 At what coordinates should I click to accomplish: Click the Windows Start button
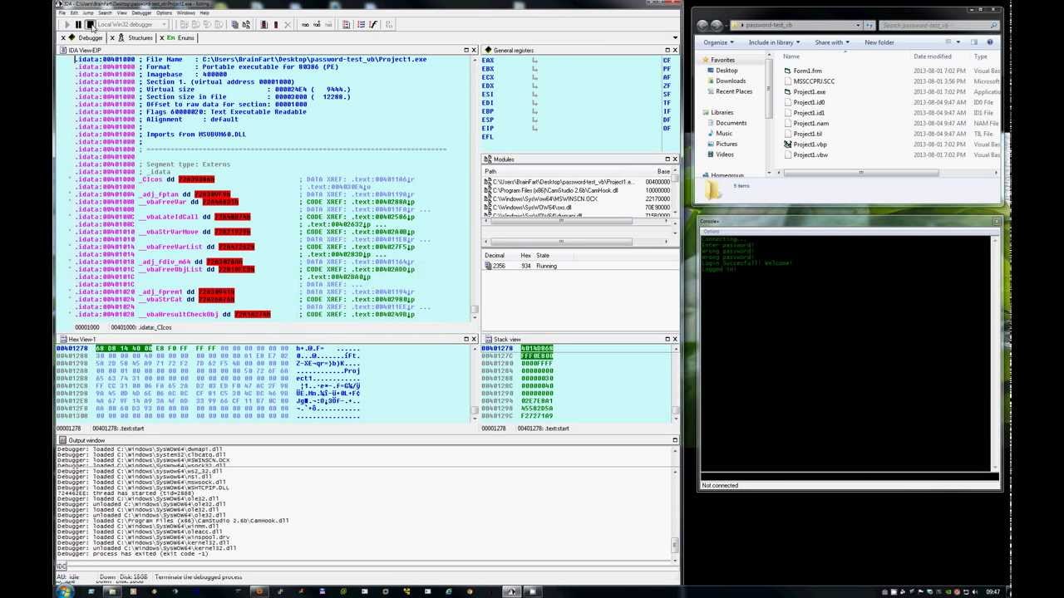click(65, 591)
